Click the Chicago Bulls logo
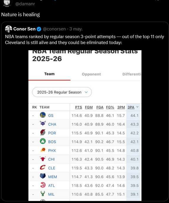 [43, 159]
